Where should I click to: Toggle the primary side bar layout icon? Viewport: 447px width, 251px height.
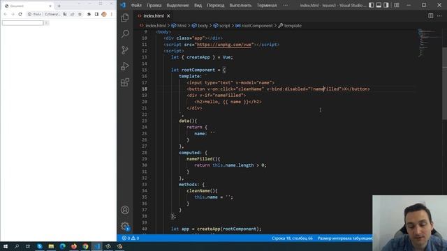371,5
